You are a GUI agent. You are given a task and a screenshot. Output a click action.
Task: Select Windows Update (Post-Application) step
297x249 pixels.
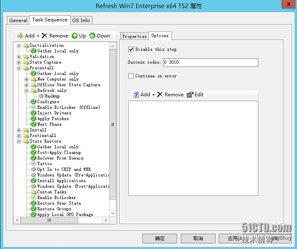click(73, 186)
